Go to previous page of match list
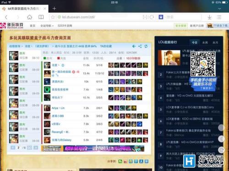 pos(13,148)
